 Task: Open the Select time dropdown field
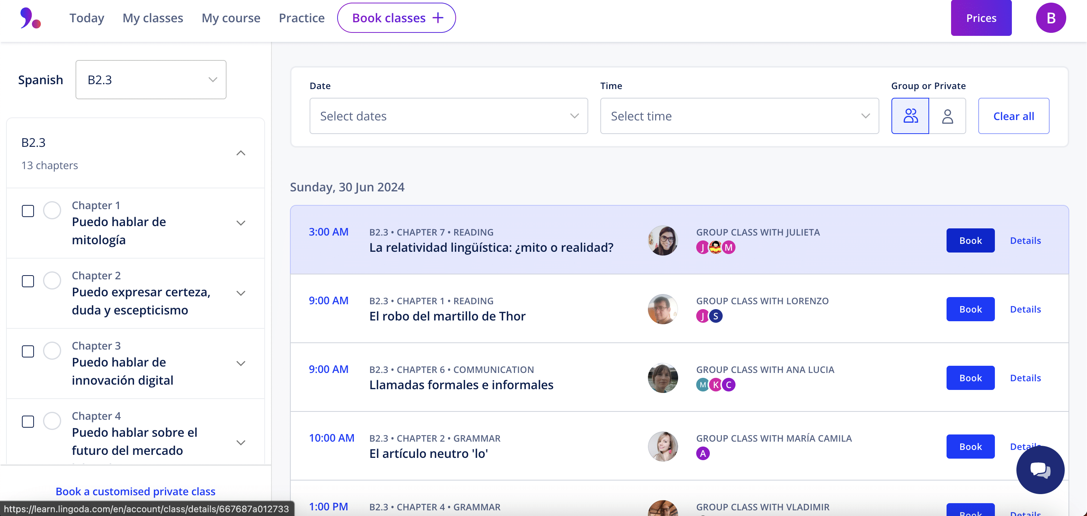pyautogui.click(x=739, y=116)
